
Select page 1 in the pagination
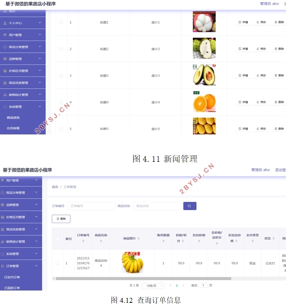(x=177, y=285)
